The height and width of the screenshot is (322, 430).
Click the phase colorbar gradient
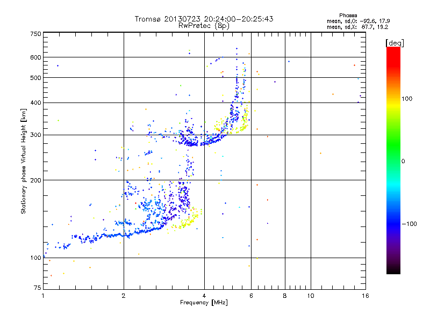(x=393, y=160)
